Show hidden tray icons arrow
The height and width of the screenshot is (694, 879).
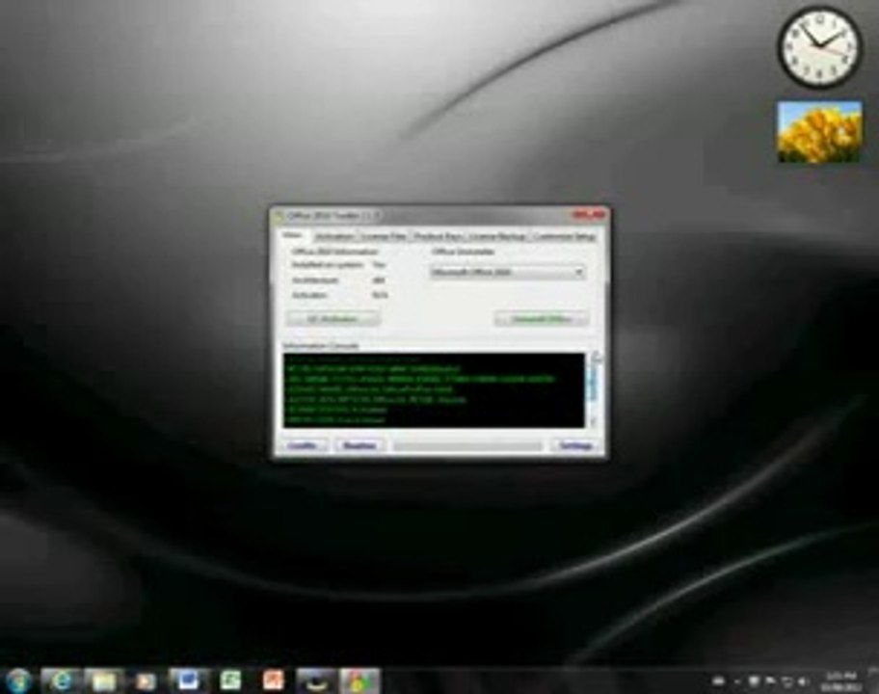(x=737, y=681)
